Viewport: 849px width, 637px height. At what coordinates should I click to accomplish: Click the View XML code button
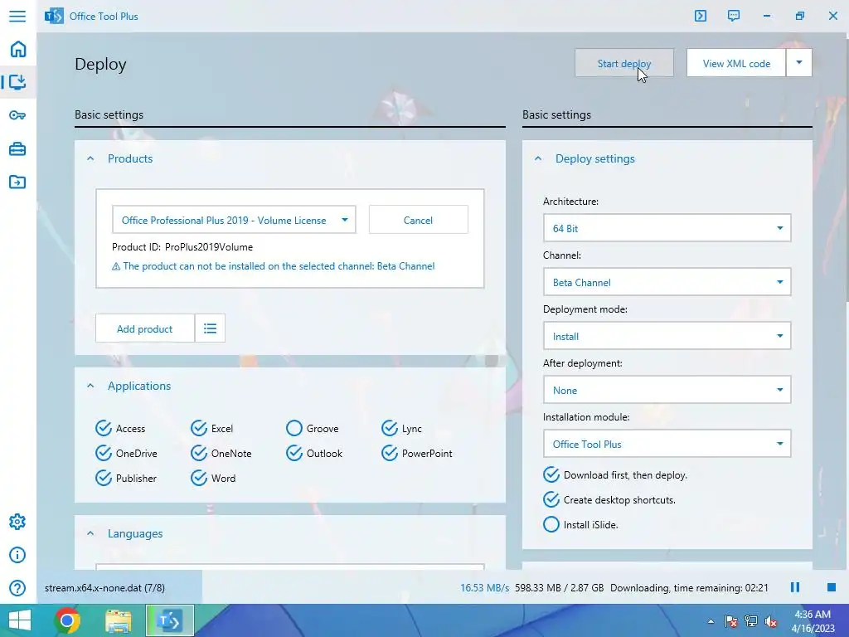click(736, 63)
